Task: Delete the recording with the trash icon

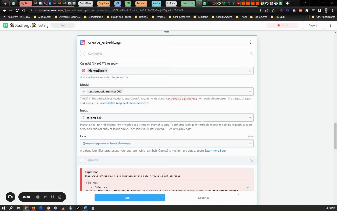Action: [x=60, y=197]
